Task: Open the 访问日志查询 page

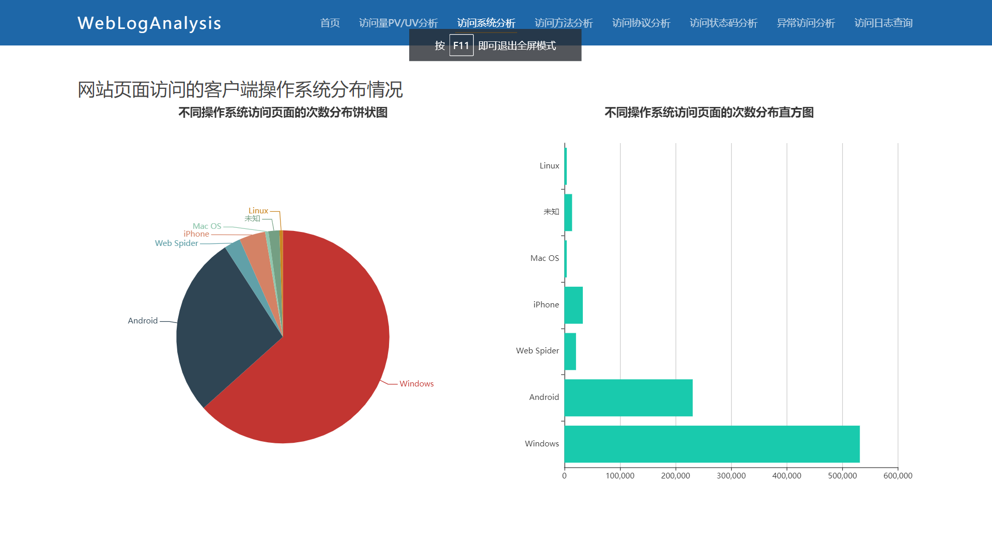Action: [883, 23]
